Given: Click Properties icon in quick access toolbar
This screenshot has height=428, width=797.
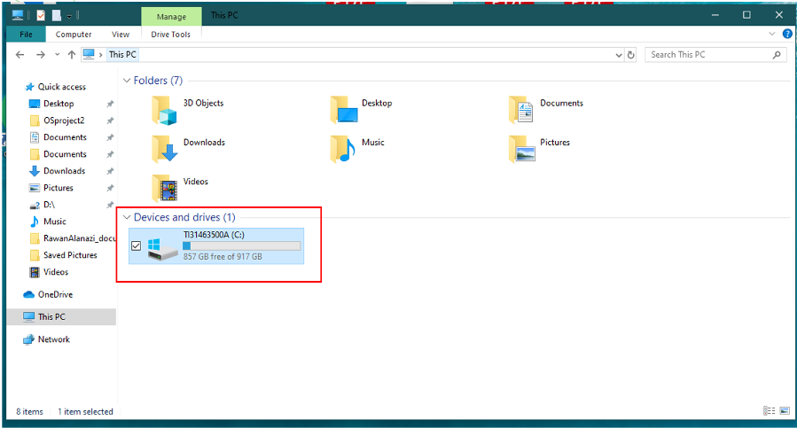Looking at the screenshot, I should [41, 15].
